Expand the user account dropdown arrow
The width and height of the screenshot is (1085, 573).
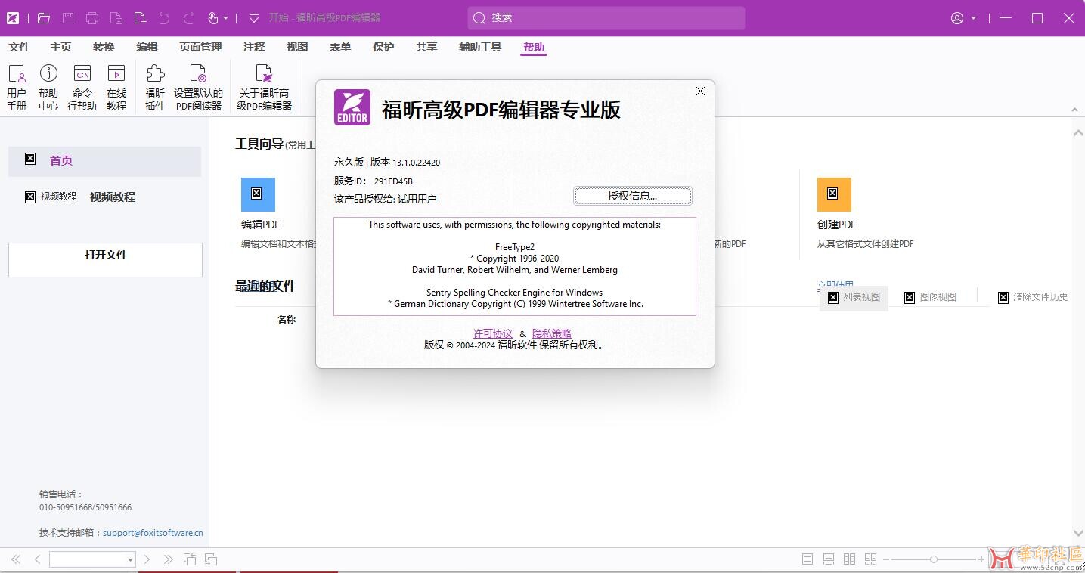click(974, 18)
